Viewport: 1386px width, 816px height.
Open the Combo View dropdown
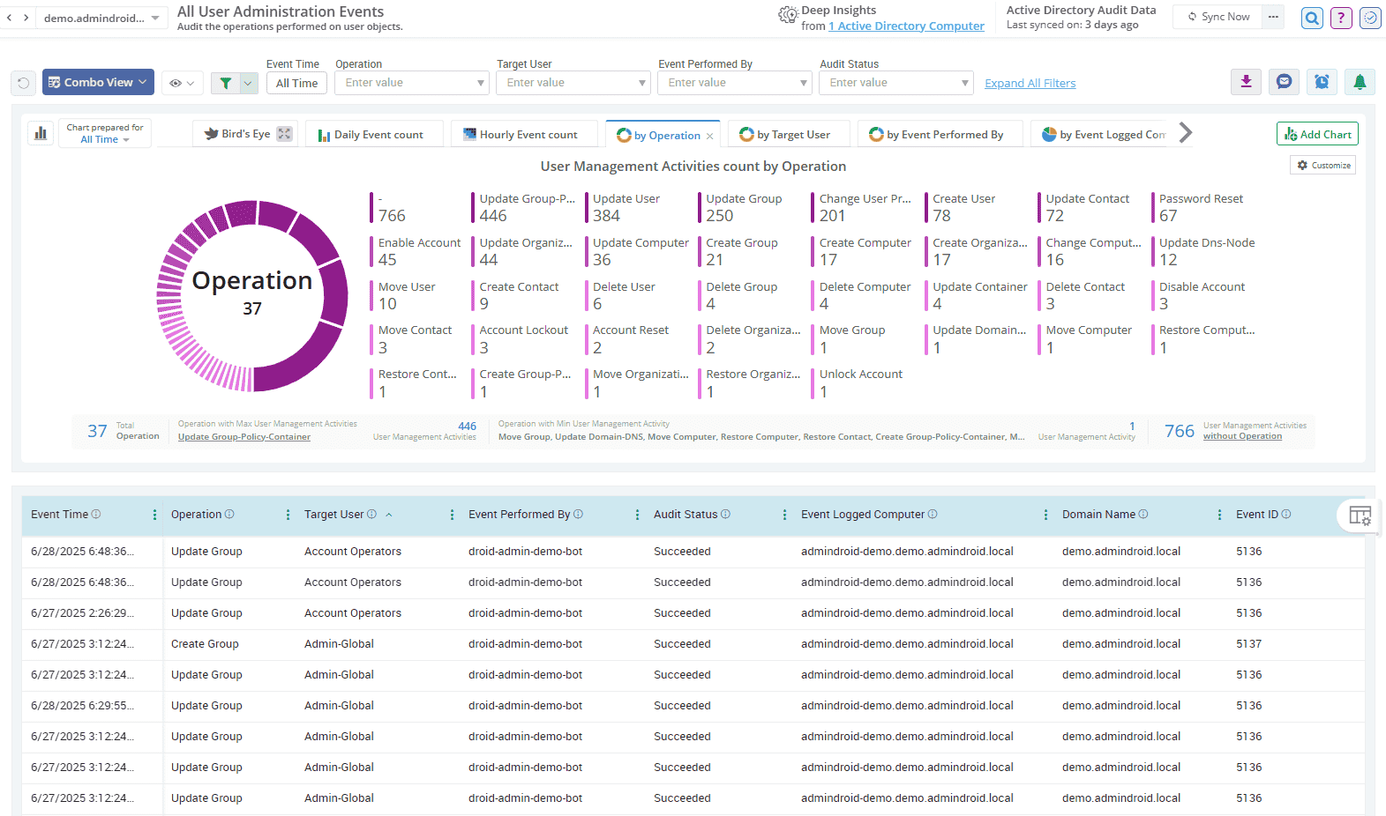coord(98,82)
